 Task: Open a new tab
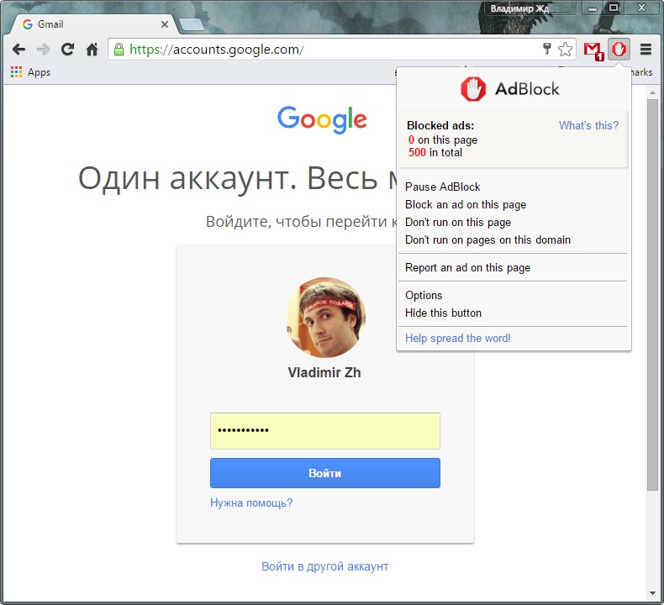[x=192, y=24]
